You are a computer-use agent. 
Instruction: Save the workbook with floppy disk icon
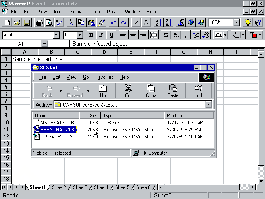[x=26, y=22]
